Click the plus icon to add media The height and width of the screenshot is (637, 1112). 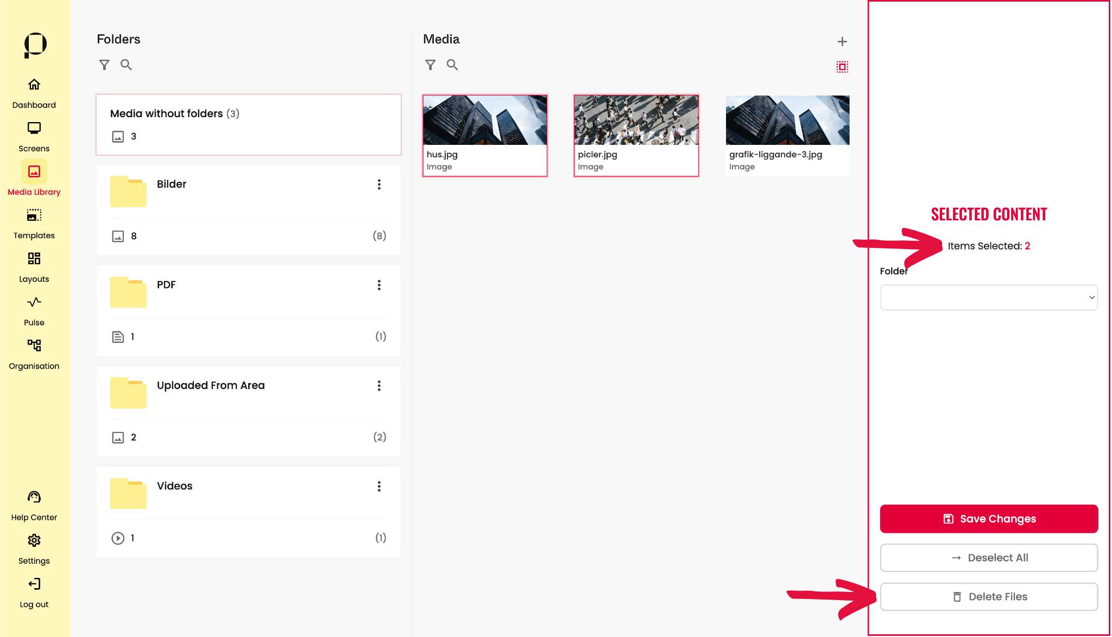pos(842,42)
